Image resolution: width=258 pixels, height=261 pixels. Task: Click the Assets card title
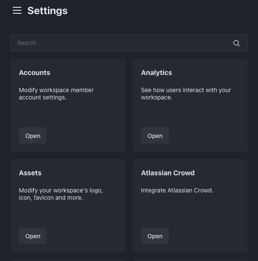30,173
